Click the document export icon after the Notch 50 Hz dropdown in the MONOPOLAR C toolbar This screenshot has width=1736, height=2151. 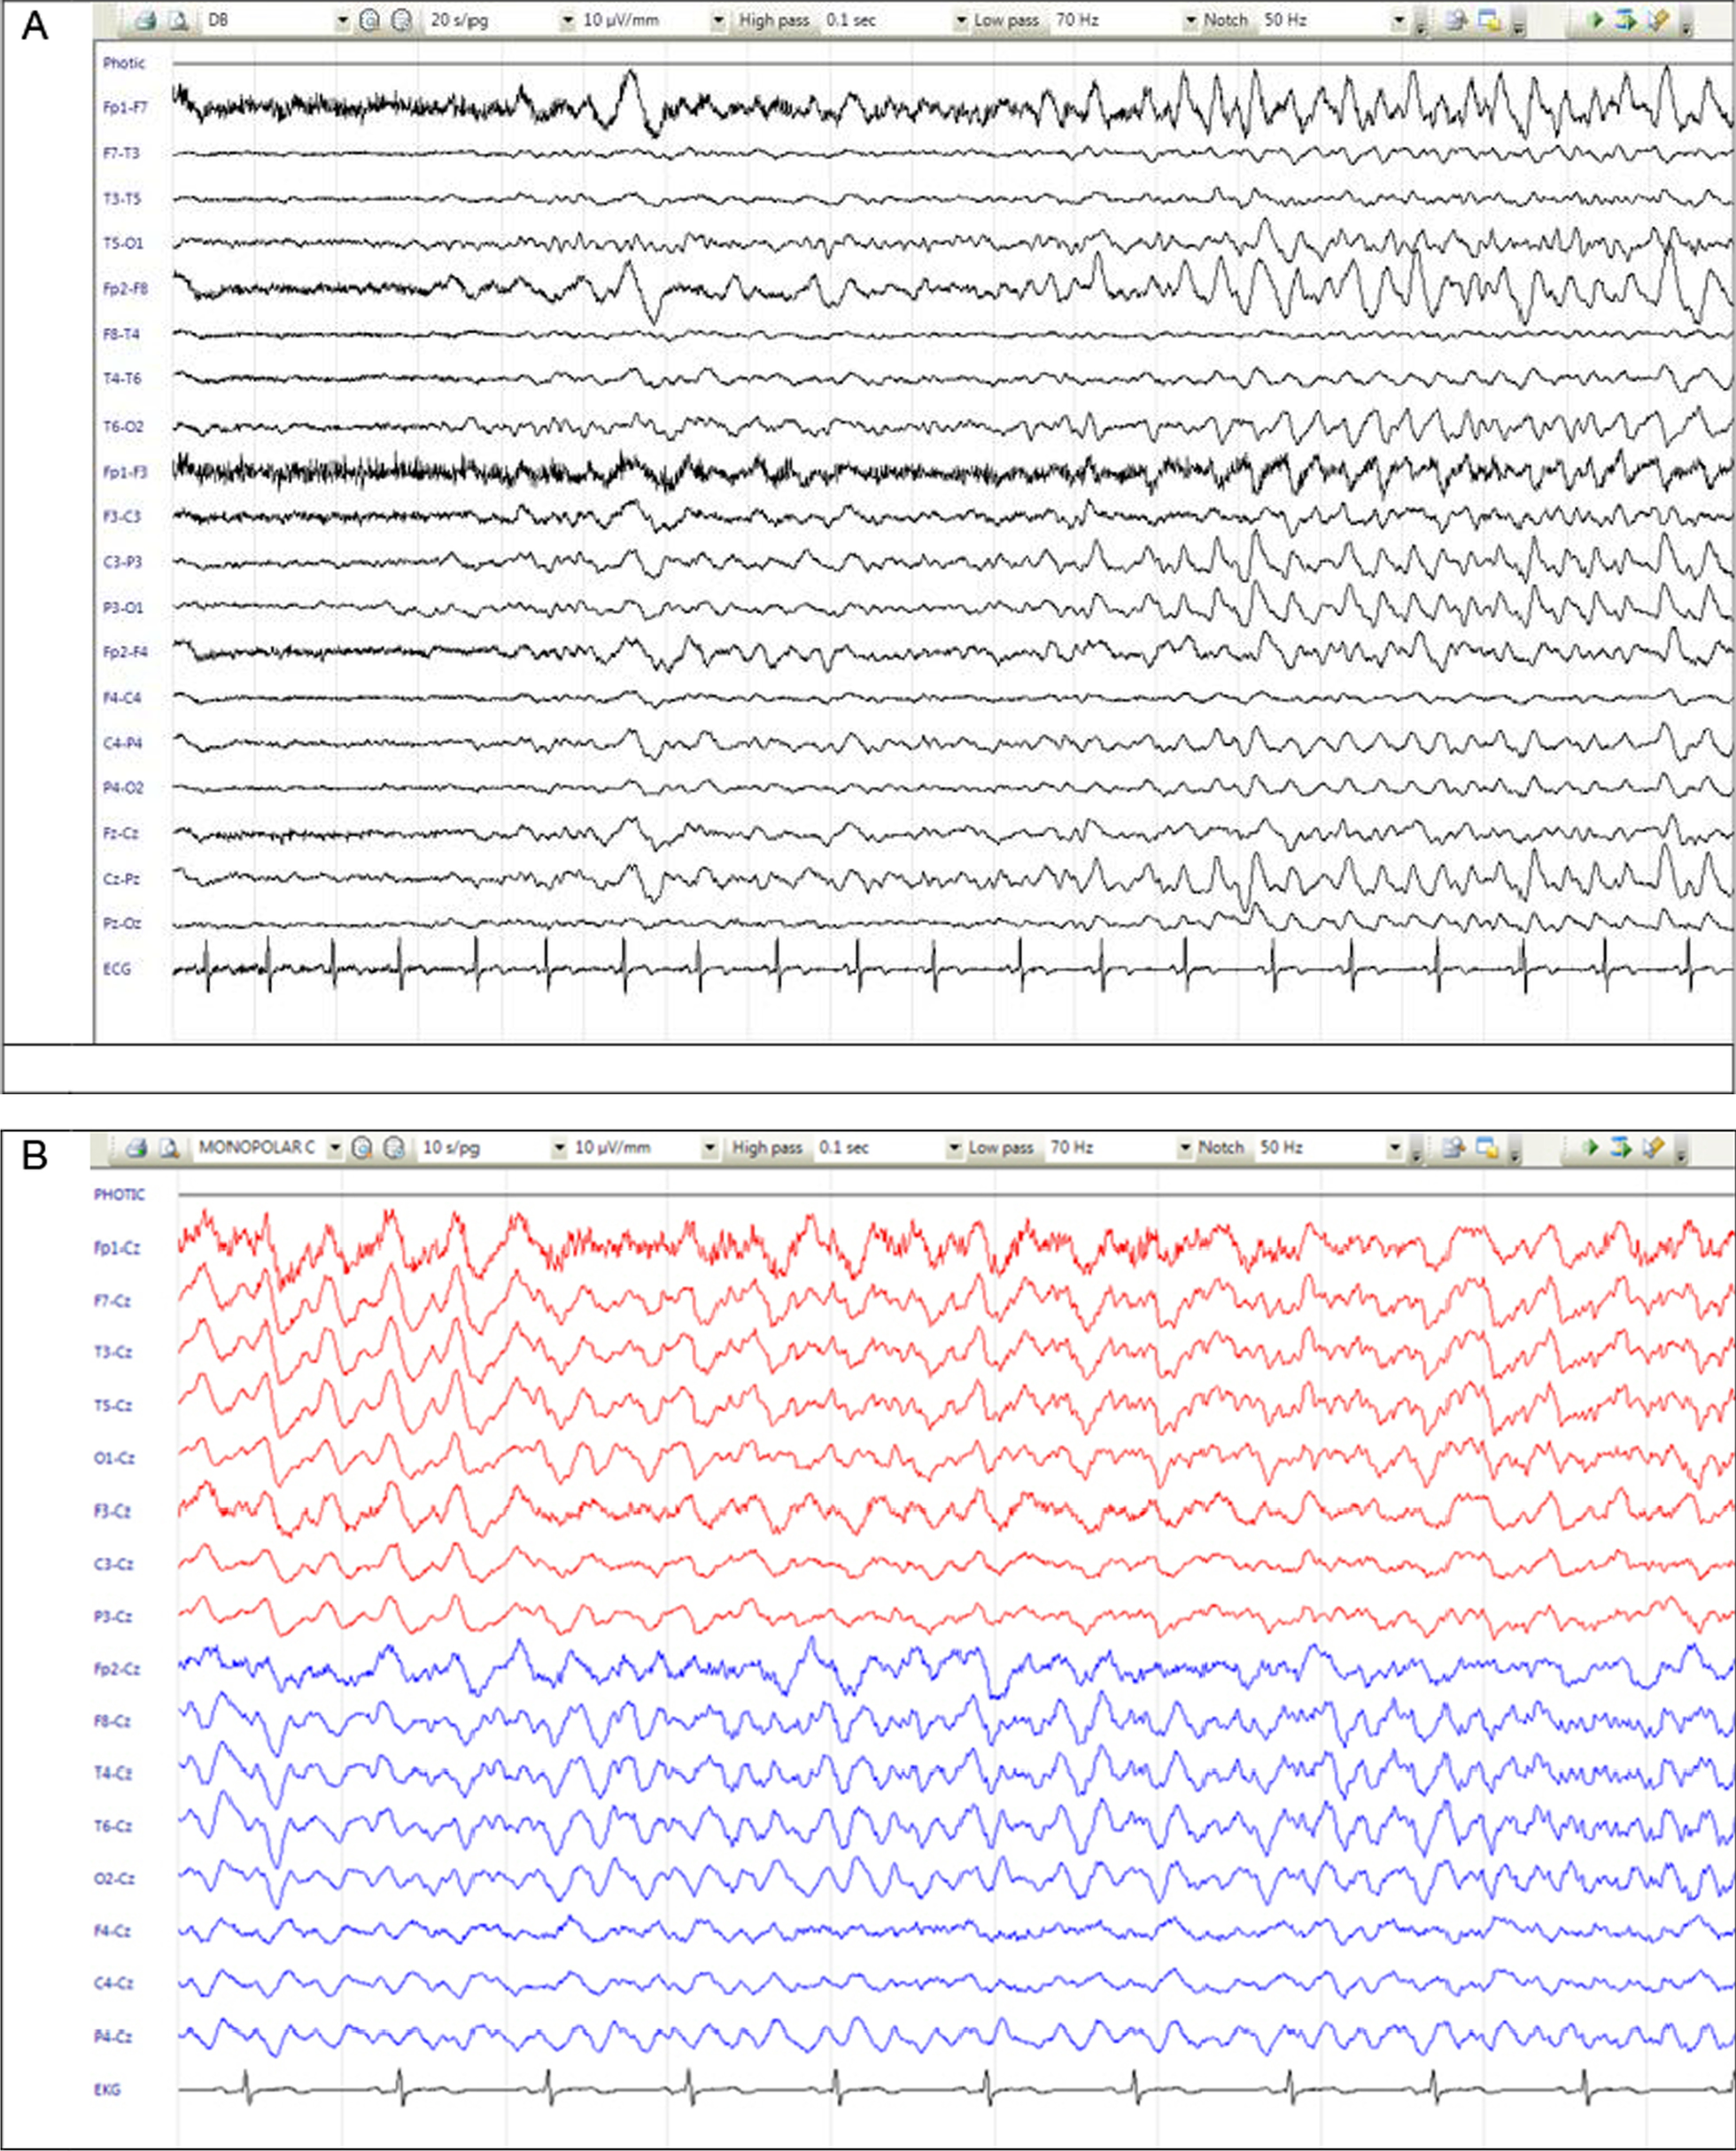point(1454,1148)
